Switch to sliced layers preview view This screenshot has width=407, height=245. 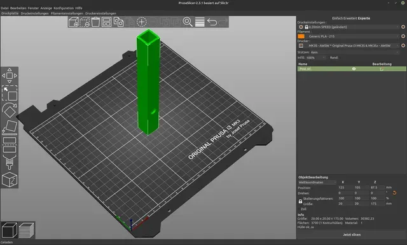click(26, 230)
